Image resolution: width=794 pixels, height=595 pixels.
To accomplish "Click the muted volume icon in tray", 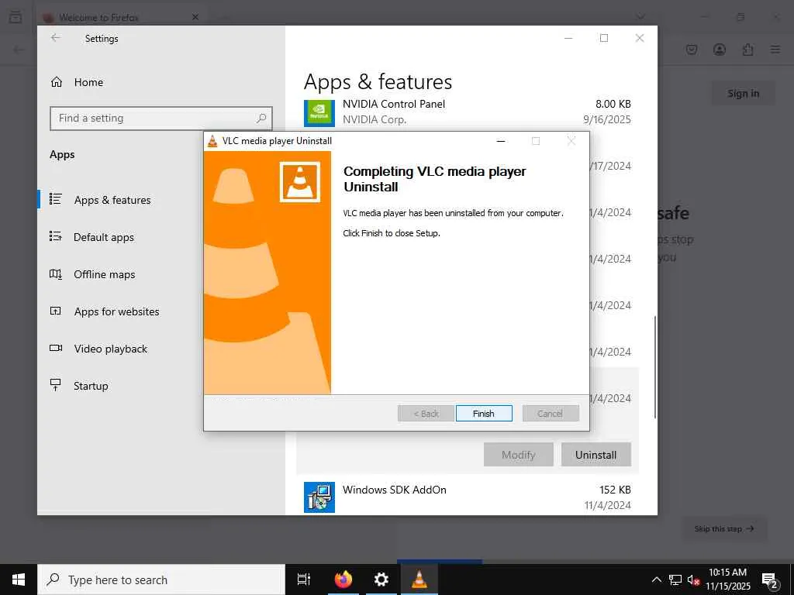I will click(693, 580).
